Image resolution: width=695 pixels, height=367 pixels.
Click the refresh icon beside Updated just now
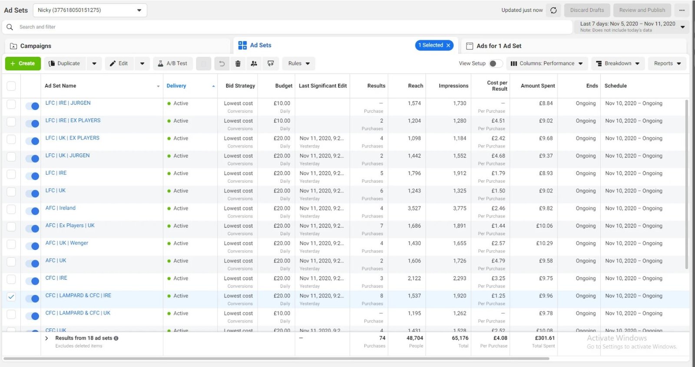point(553,10)
